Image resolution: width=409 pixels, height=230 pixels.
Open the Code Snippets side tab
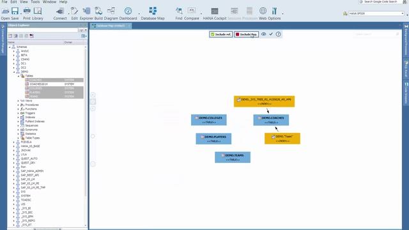tap(406, 93)
